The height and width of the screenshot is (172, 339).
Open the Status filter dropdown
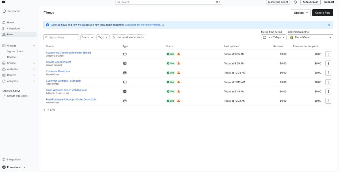coord(88,37)
